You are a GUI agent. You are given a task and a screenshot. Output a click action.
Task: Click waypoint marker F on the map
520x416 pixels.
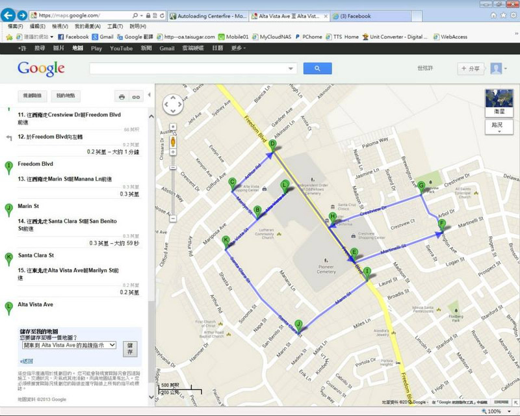[x=441, y=226]
